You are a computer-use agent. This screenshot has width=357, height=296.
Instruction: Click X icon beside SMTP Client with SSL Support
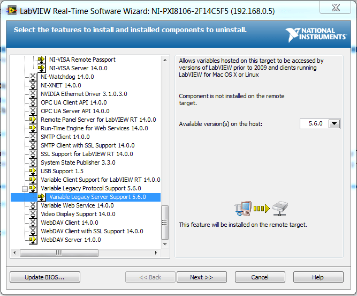pyautogui.click(x=33, y=145)
